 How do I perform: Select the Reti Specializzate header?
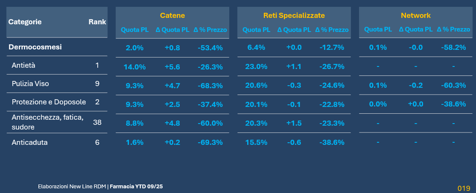[x=294, y=15]
